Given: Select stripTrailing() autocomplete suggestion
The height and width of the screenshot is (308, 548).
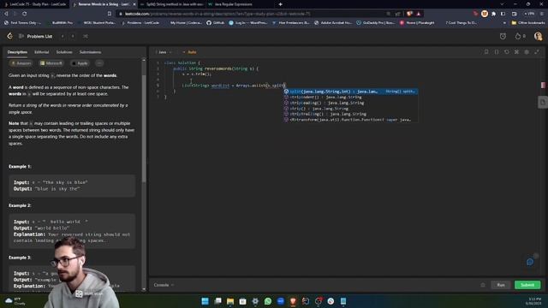Looking at the screenshot, I should coord(350,114).
